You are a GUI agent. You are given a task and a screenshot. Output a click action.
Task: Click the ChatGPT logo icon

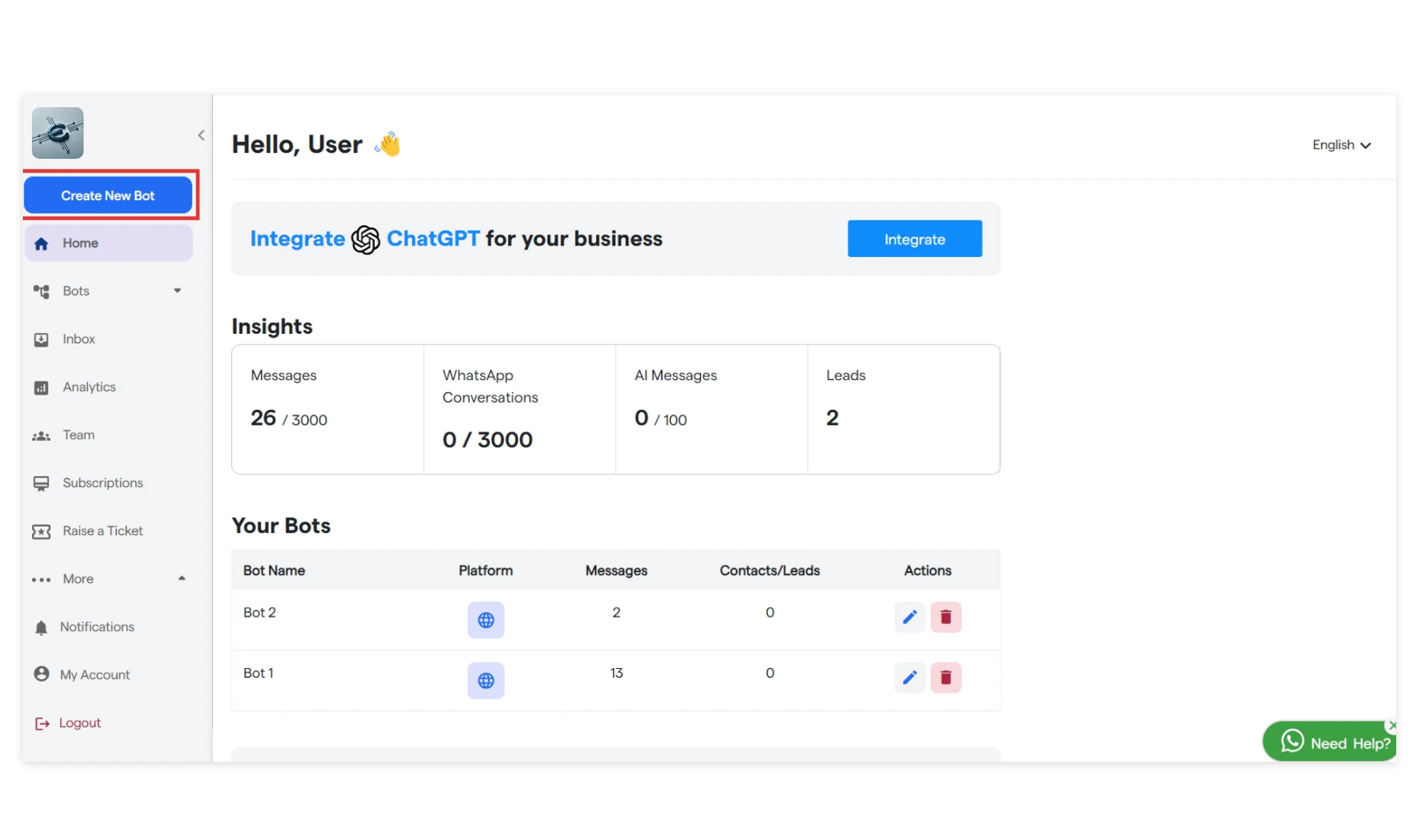[366, 239]
